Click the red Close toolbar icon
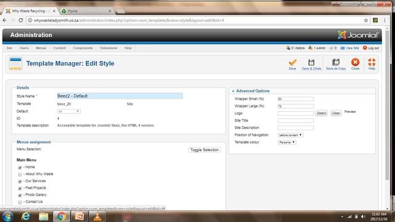 (355, 62)
